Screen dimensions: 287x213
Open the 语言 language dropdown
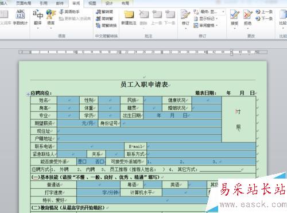tap(51, 29)
